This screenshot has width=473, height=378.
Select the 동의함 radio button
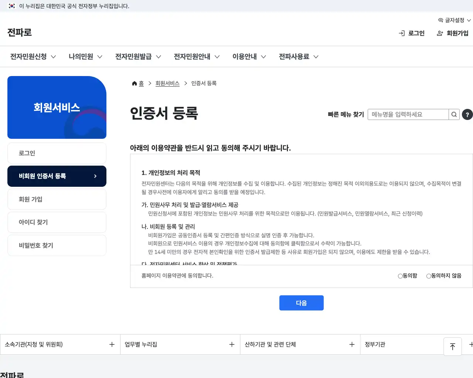coord(400,276)
